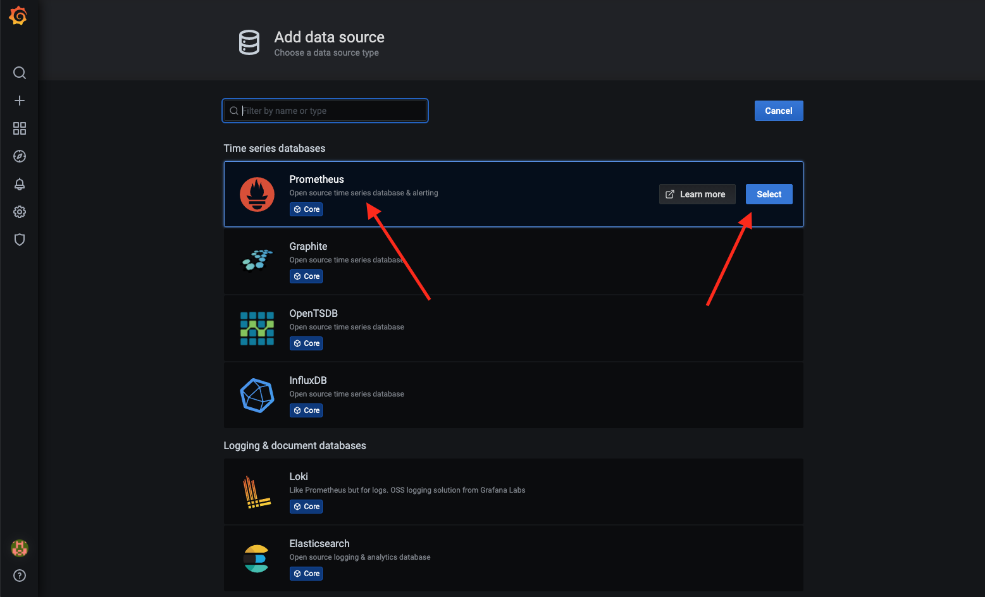Open the user avatar in sidebar
985x597 pixels.
coord(20,548)
